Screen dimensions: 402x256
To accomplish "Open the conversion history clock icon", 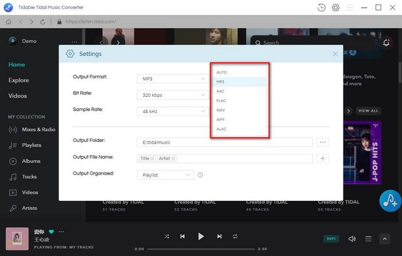I will tap(321, 7).
